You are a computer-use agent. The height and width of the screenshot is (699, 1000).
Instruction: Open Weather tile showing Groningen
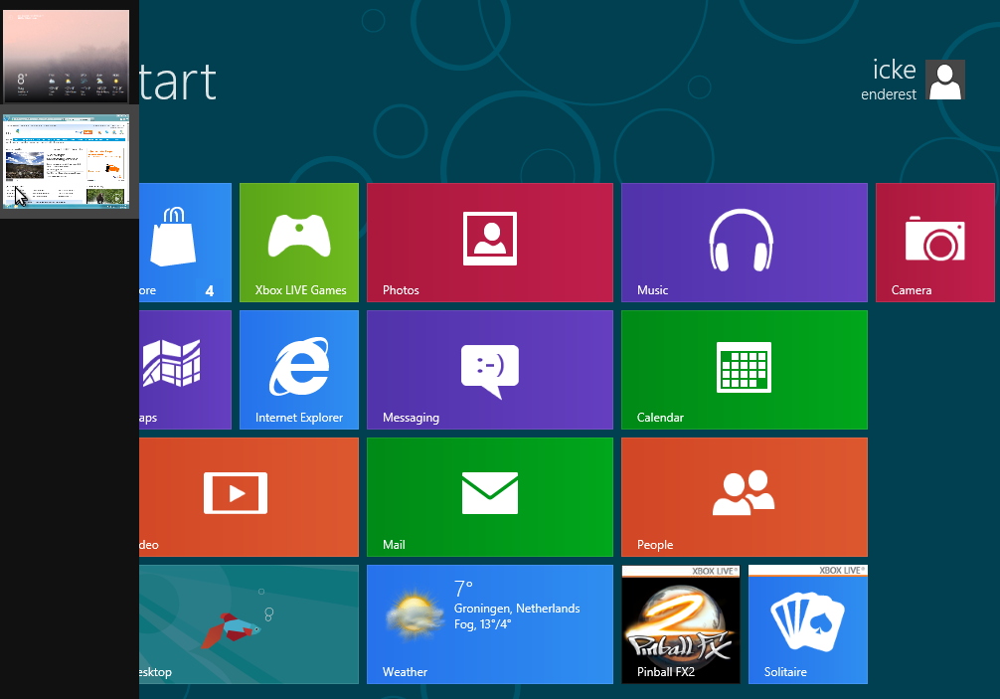pos(490,623)
